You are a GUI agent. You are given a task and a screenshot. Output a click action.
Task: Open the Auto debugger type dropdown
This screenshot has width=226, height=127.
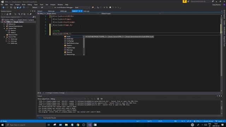coord(82,7)
